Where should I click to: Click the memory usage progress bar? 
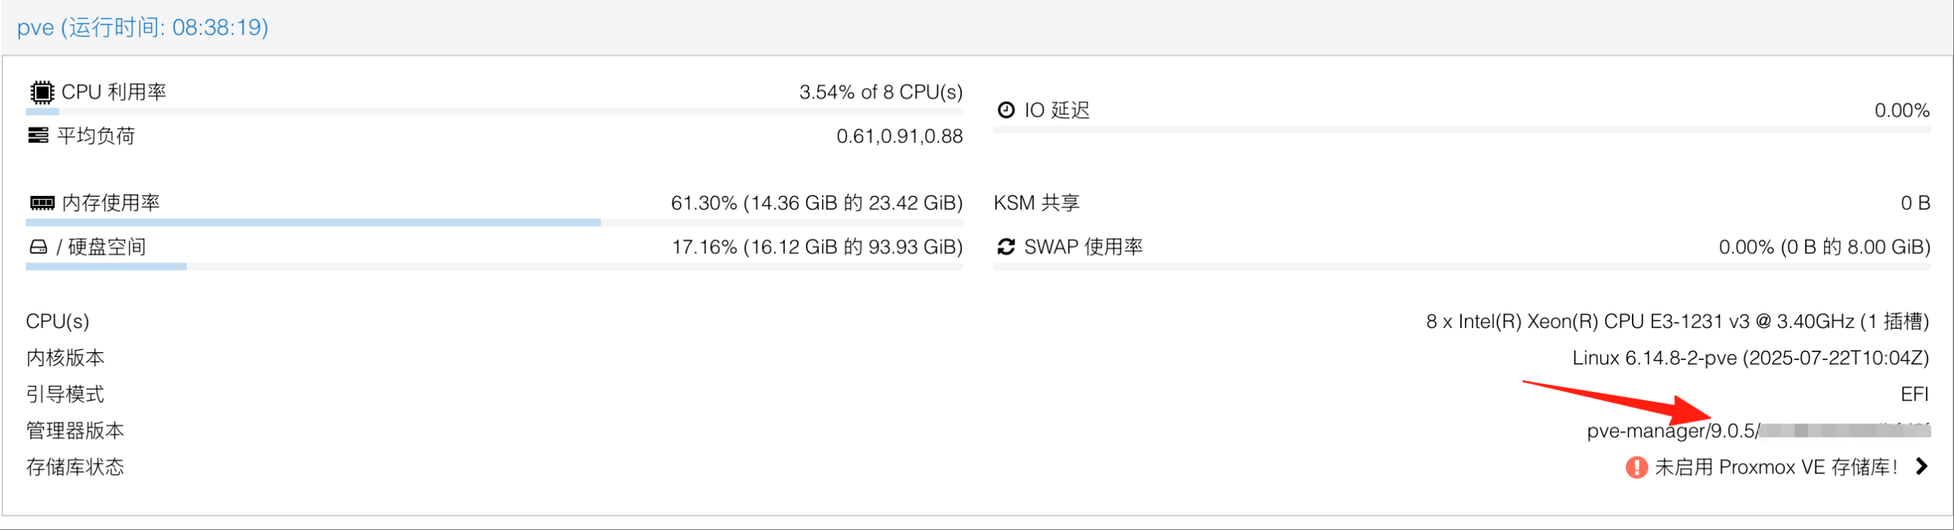(x=494, y=223)
